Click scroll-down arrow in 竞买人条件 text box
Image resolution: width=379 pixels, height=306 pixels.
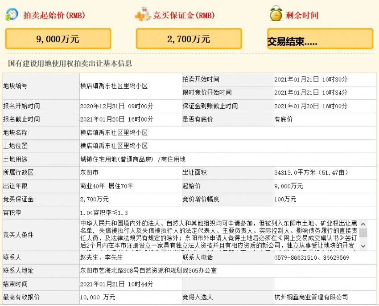pyautogui.click(x=363, y=246)
